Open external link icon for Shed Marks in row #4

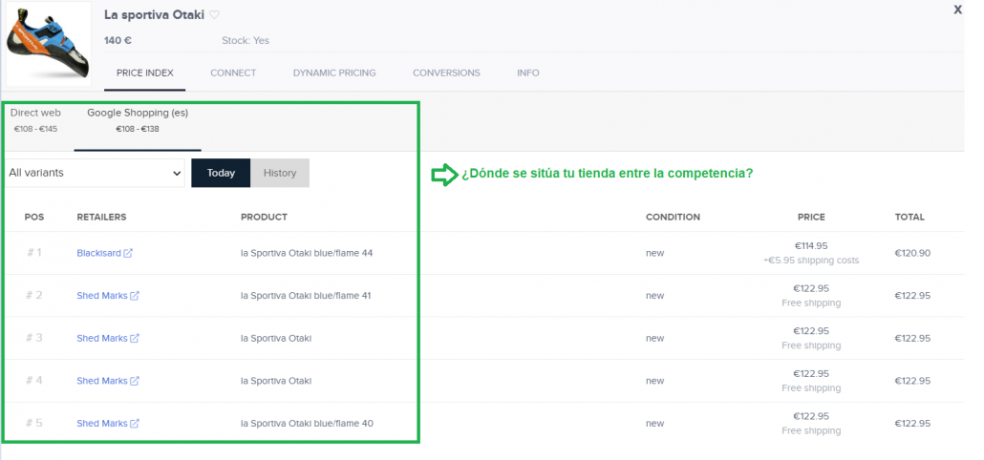point(135,381)
